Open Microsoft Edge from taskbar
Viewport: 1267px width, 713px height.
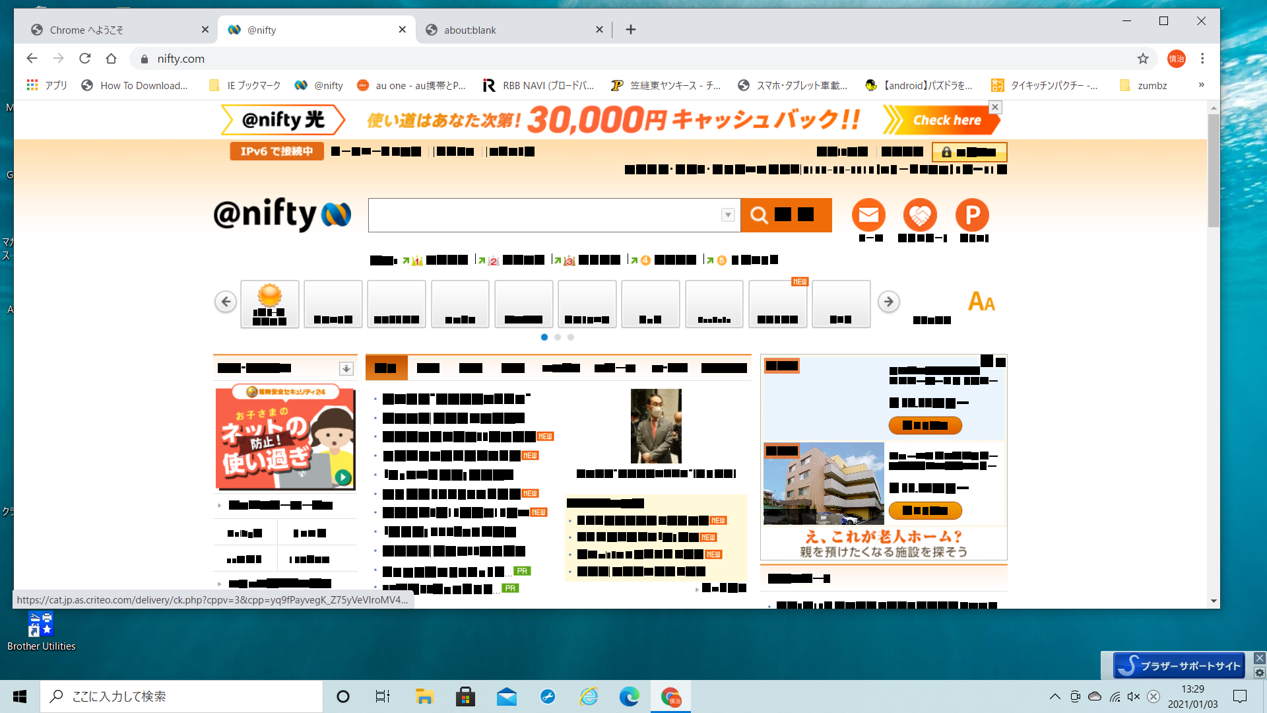coord(630,696)
